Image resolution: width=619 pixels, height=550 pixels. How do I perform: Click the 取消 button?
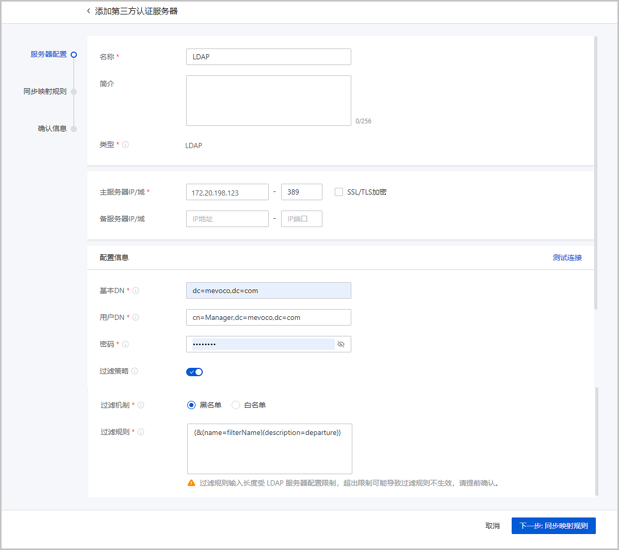(x=493, y=526)
